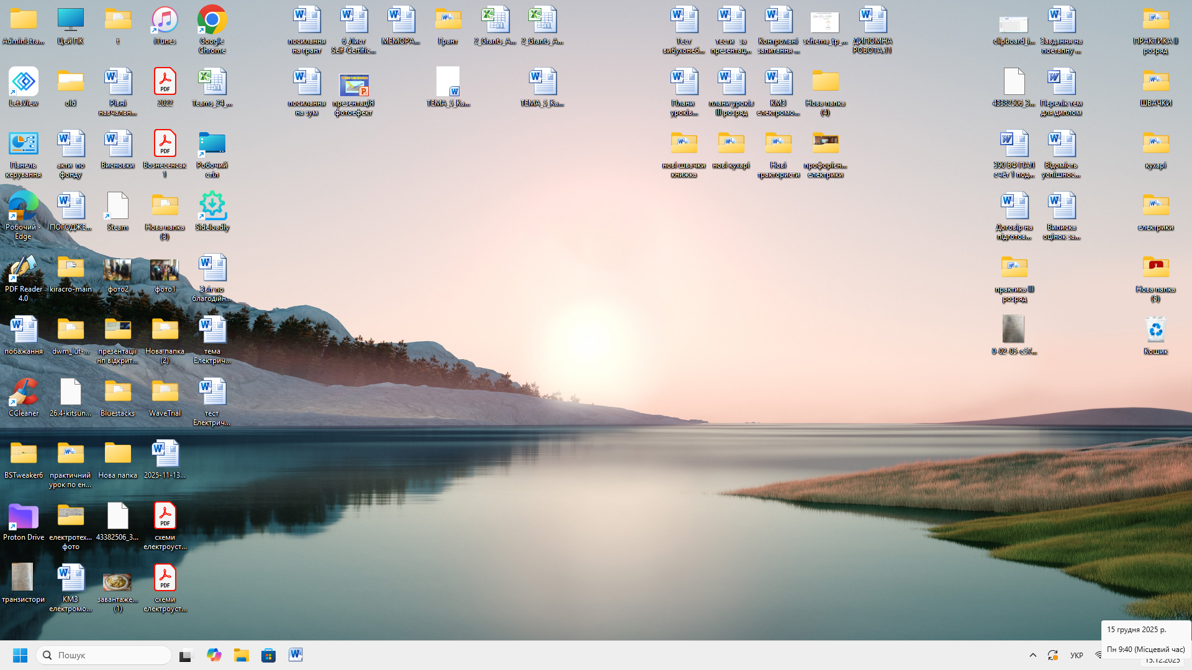Select the кухарі folder
The height and width of the screenshot is (670, 1192).
tap(1155, 150)
